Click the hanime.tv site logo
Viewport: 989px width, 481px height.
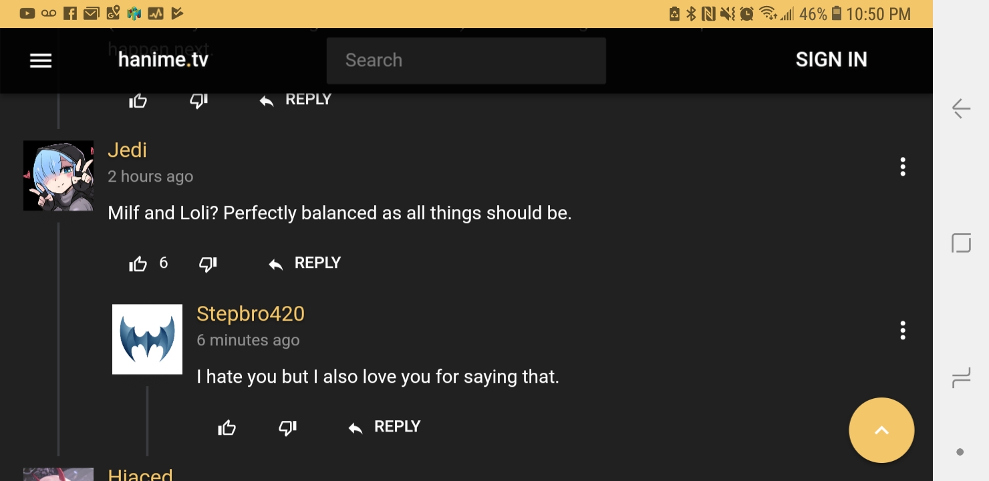click(163, 60)
